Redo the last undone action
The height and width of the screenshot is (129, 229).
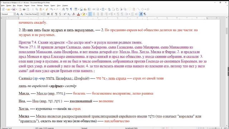(x=57, y=9)
